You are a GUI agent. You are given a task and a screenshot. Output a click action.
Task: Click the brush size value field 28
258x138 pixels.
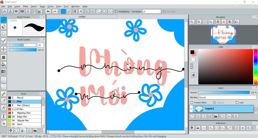coord(40,45)
